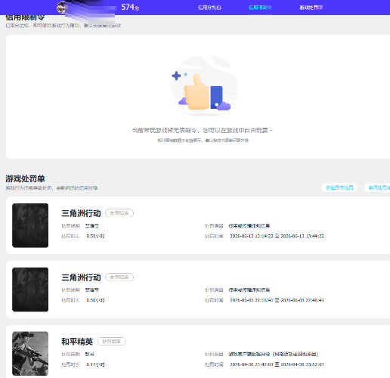Open the user avatar in the header

click(x=61, y=8)
